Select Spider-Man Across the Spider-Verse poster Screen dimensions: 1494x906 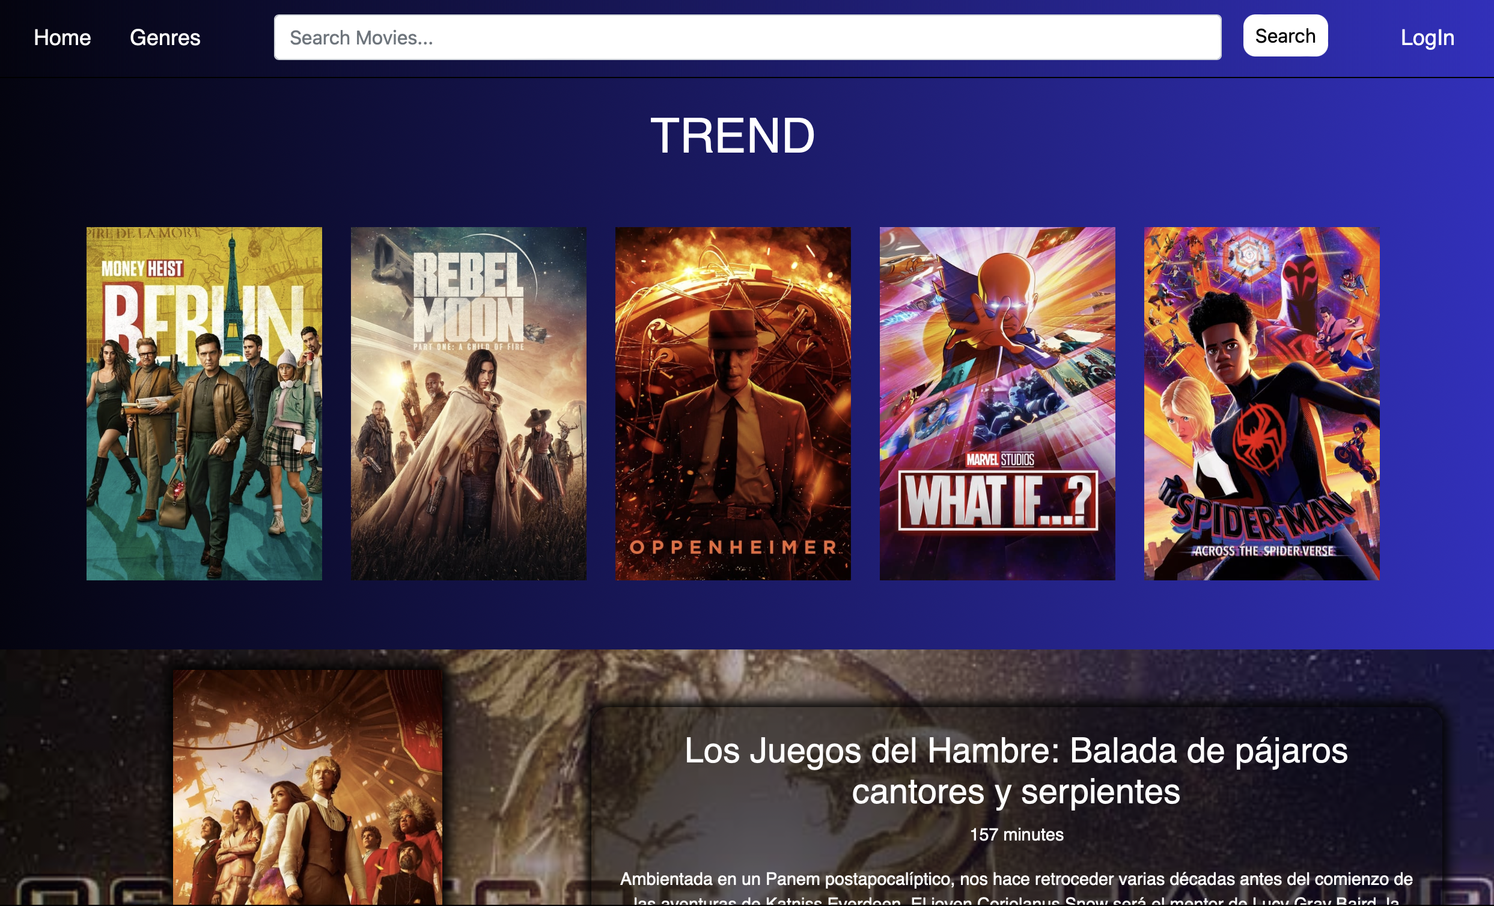pyautogui.click(x=1262, y=404)
